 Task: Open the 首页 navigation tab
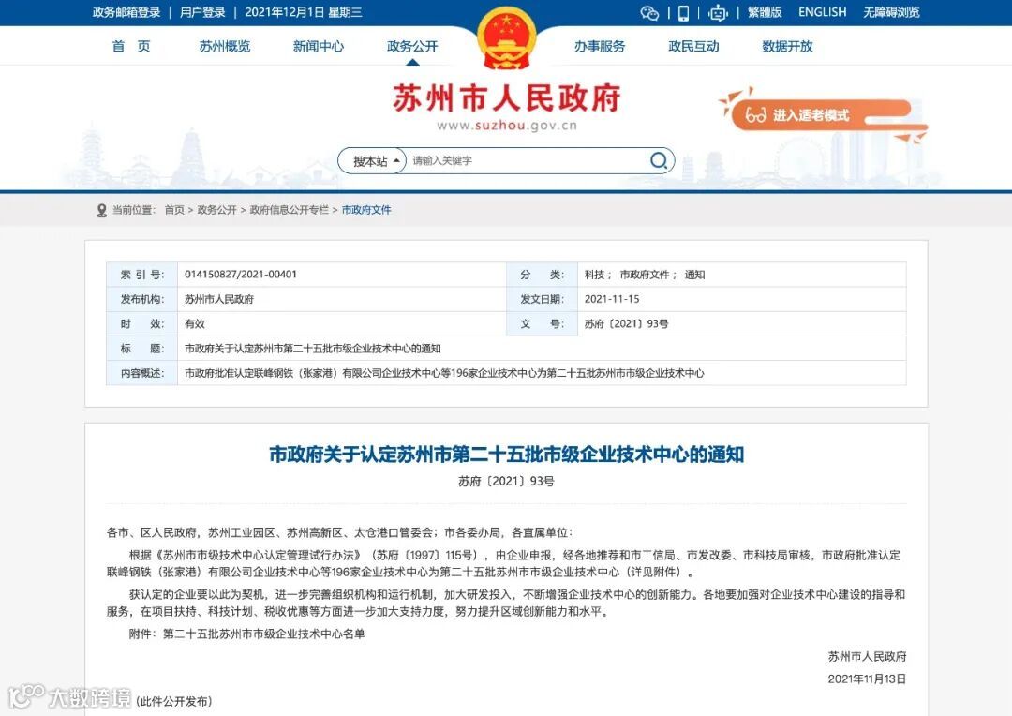click(x=131, y=47)
